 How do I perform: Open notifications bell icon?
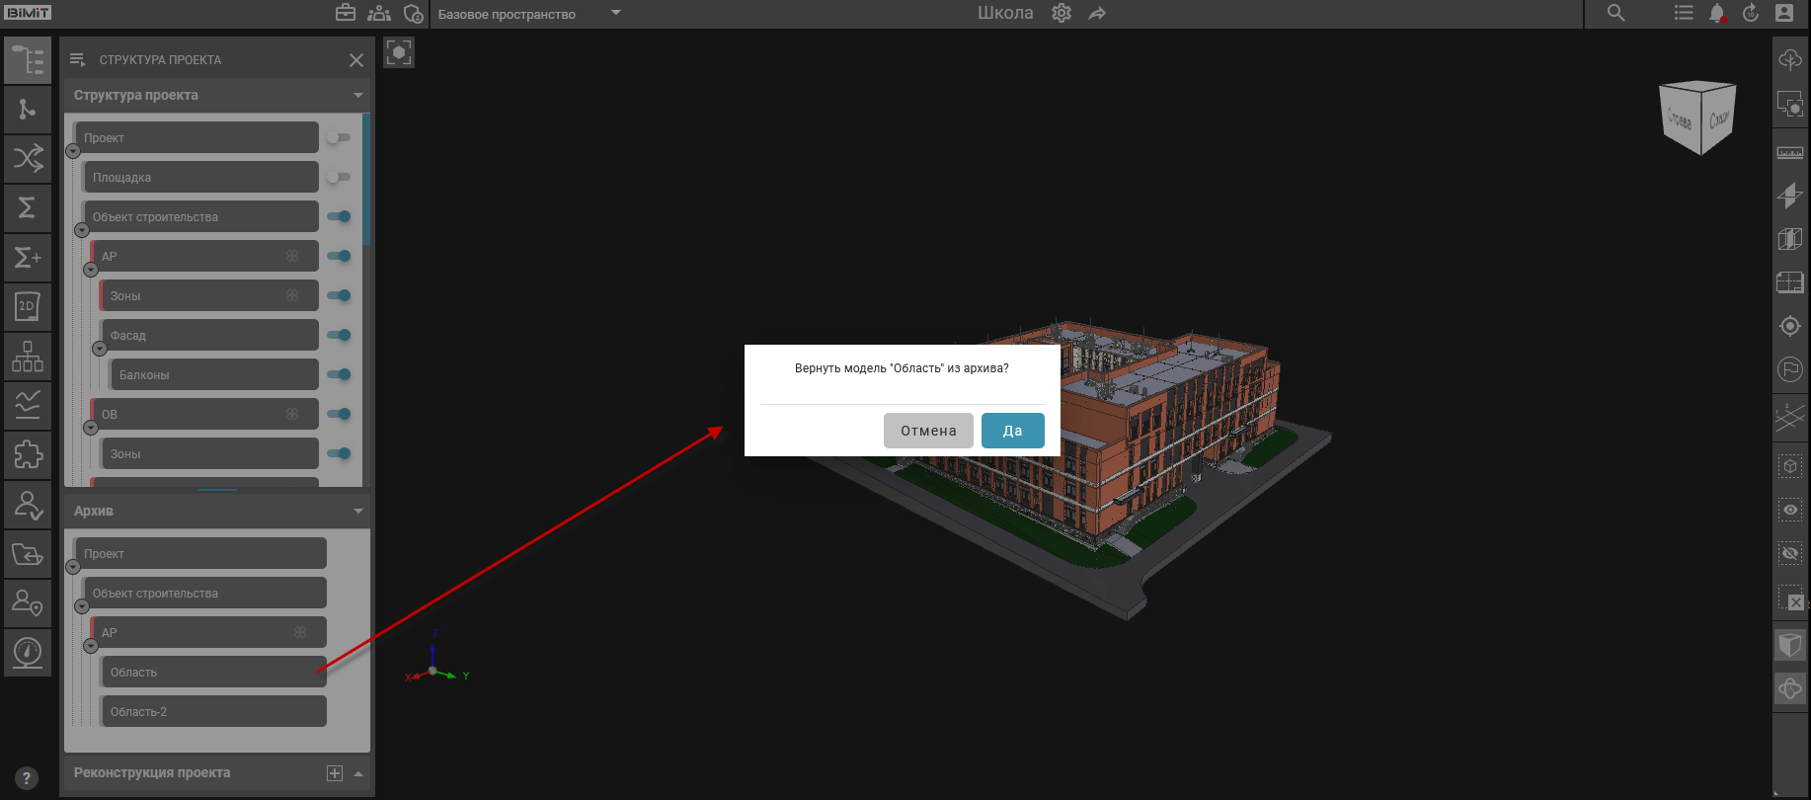pos(1717,14)
